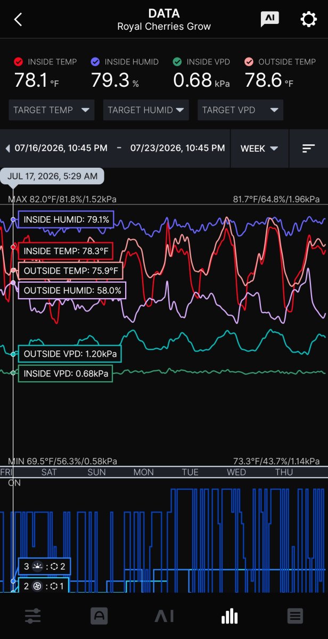Open chart filter lines icon
328x639 pixels.
[308, 149]
